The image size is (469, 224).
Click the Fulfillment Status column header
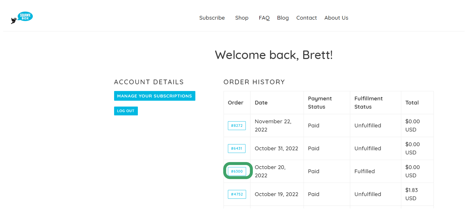click(x=368, y=103)
